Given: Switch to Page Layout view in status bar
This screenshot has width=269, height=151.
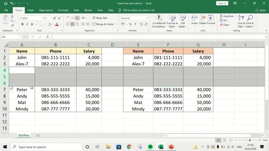Looking at the screenshot, I should (224, 140).
